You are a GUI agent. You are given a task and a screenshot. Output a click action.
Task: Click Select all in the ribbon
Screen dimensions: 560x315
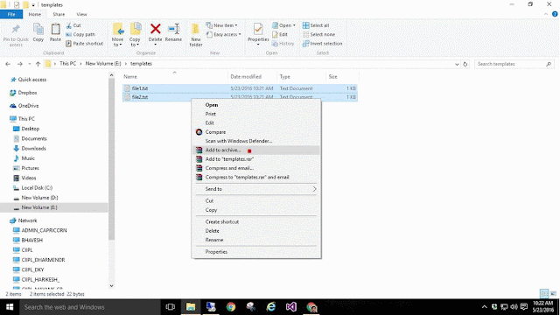point(316,25)
